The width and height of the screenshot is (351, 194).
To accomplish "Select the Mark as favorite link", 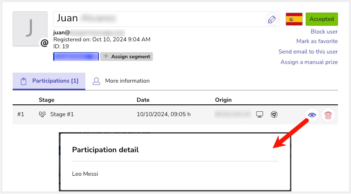I will (317, 41).
